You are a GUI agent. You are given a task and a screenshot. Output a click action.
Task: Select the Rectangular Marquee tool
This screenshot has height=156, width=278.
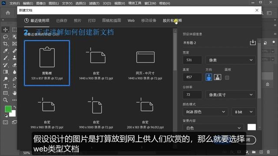[x=14, y=29]
